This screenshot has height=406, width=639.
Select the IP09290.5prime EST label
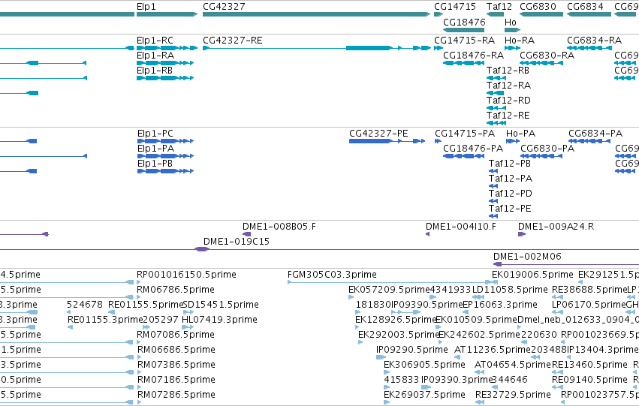pos(412,350)
